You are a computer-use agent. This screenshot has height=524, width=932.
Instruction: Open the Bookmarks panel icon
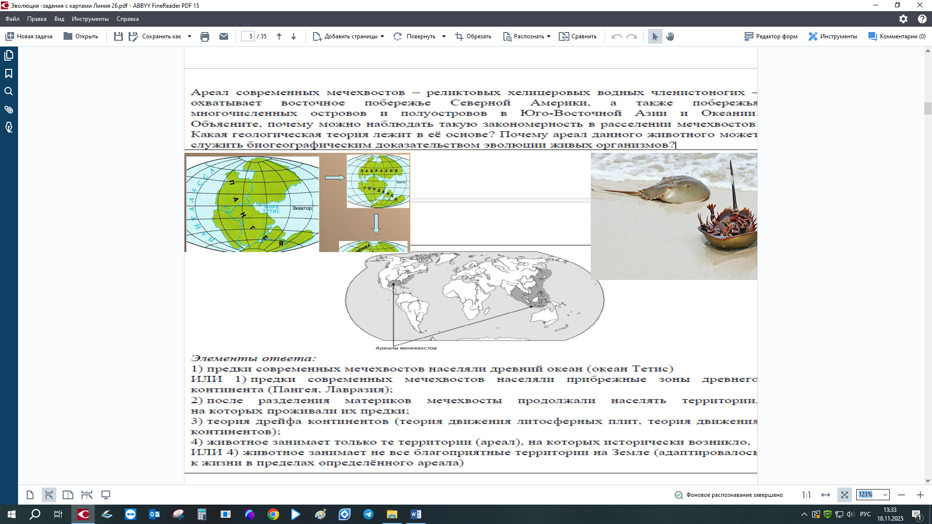point(9,73)
